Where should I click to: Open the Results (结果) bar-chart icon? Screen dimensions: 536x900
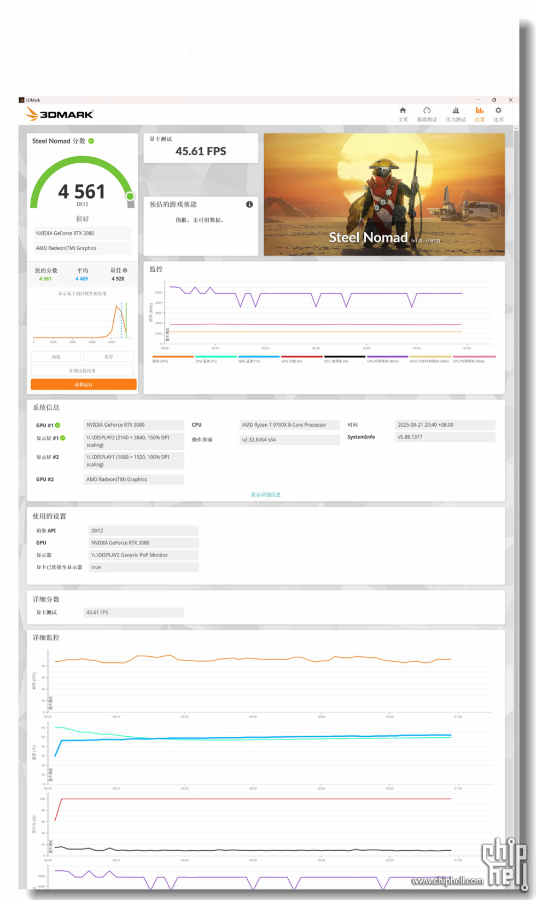(x=479, y=111)
